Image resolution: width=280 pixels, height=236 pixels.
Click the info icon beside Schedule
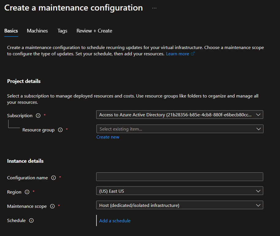(x=31, y=221)
